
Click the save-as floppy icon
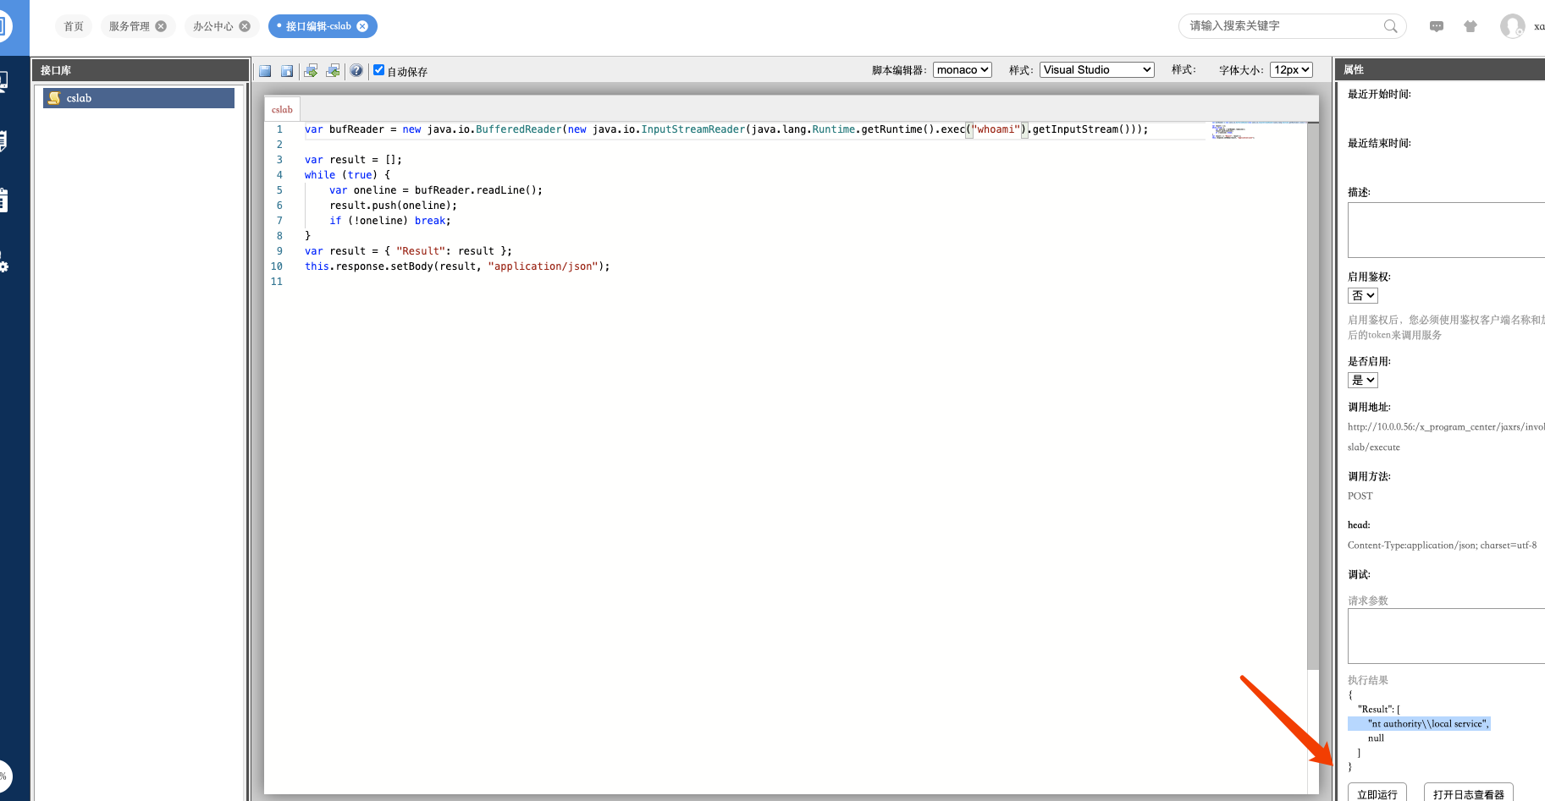pos(287,71)
